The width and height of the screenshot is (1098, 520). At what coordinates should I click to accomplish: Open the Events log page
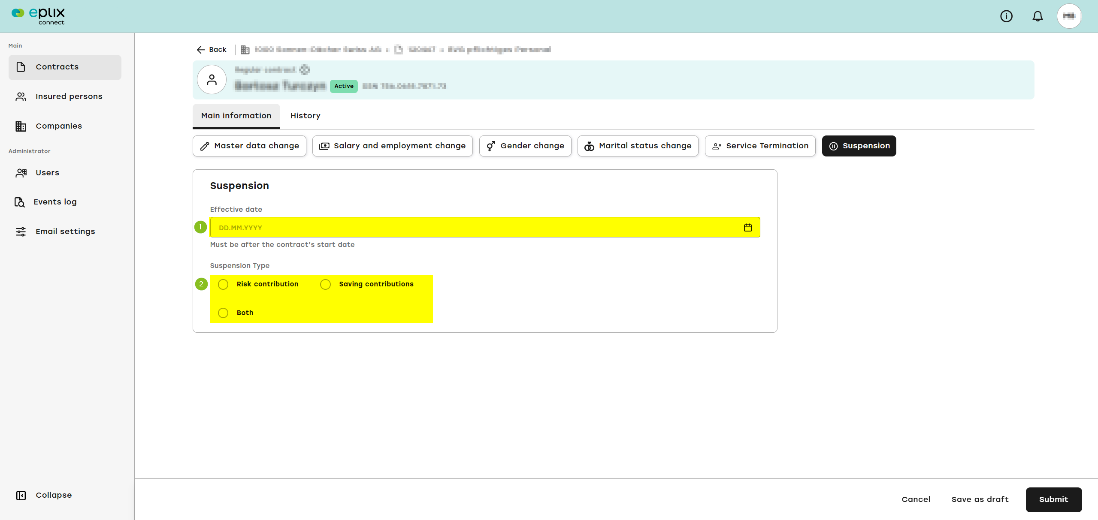(x=65, y=202)
